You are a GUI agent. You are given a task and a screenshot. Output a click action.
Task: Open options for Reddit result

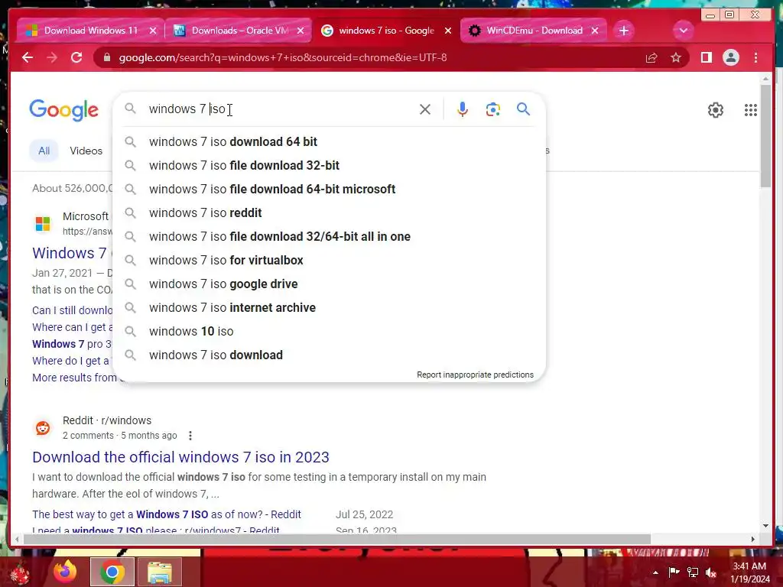point(190,436)
